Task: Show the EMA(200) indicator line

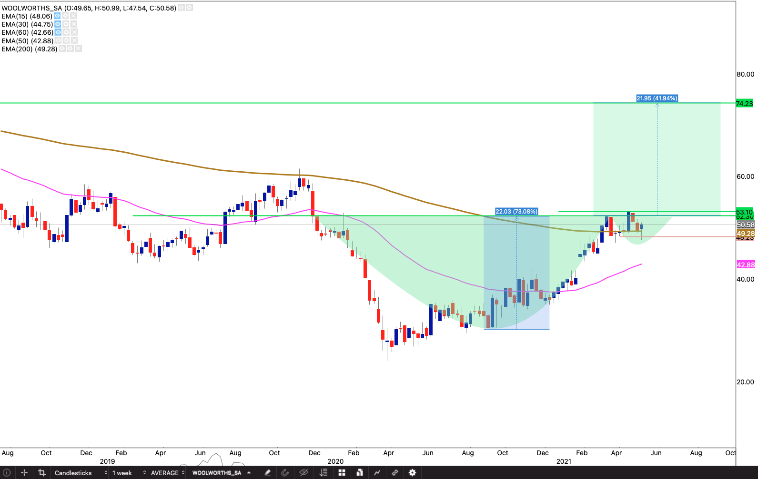Action: [x=62, y=49]
